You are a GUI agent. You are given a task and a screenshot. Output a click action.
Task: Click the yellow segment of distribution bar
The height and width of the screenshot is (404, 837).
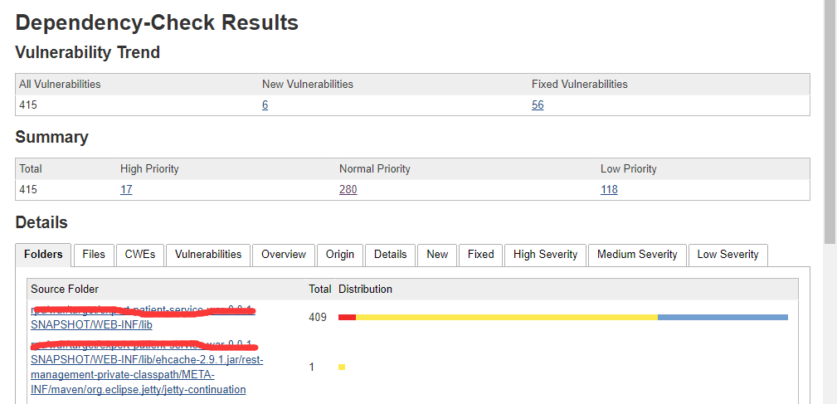[x=506, y=317]
